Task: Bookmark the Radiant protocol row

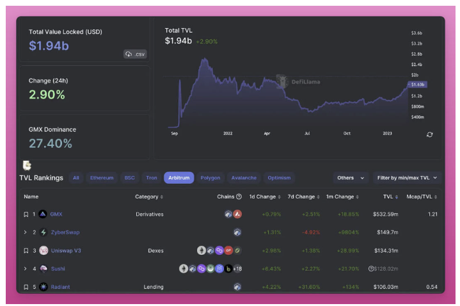Action: pos(26,287)
